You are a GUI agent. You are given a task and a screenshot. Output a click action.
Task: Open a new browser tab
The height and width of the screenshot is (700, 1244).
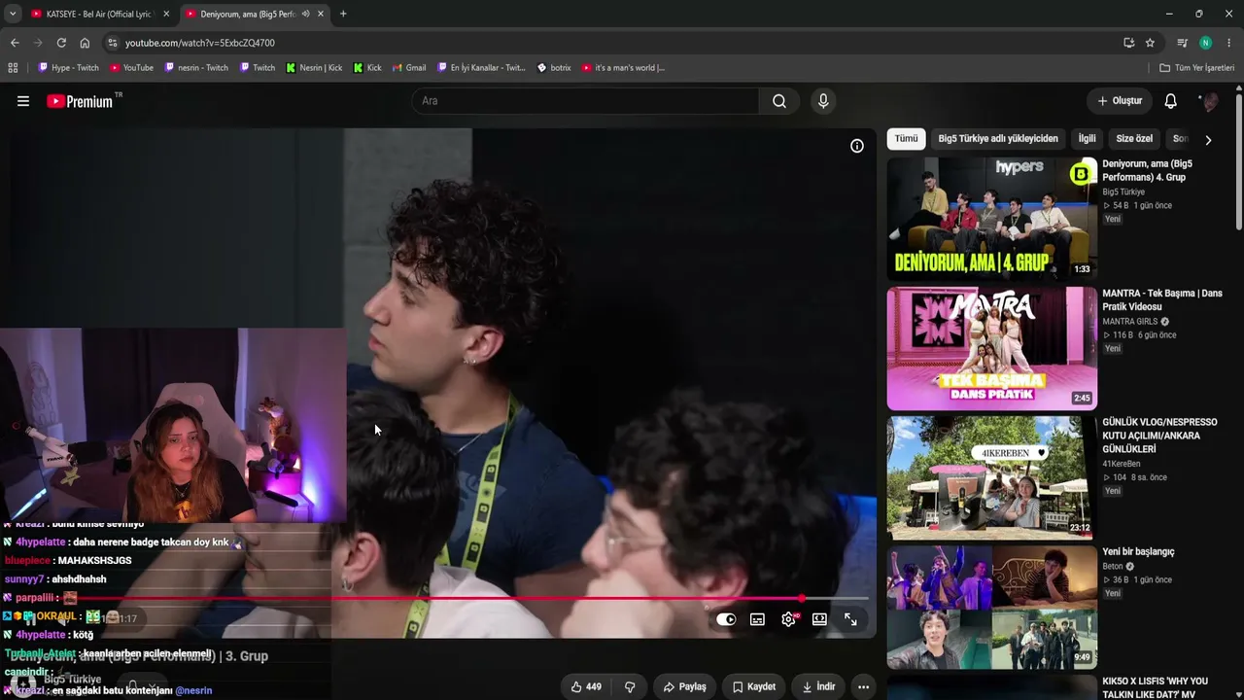(343, 14)
